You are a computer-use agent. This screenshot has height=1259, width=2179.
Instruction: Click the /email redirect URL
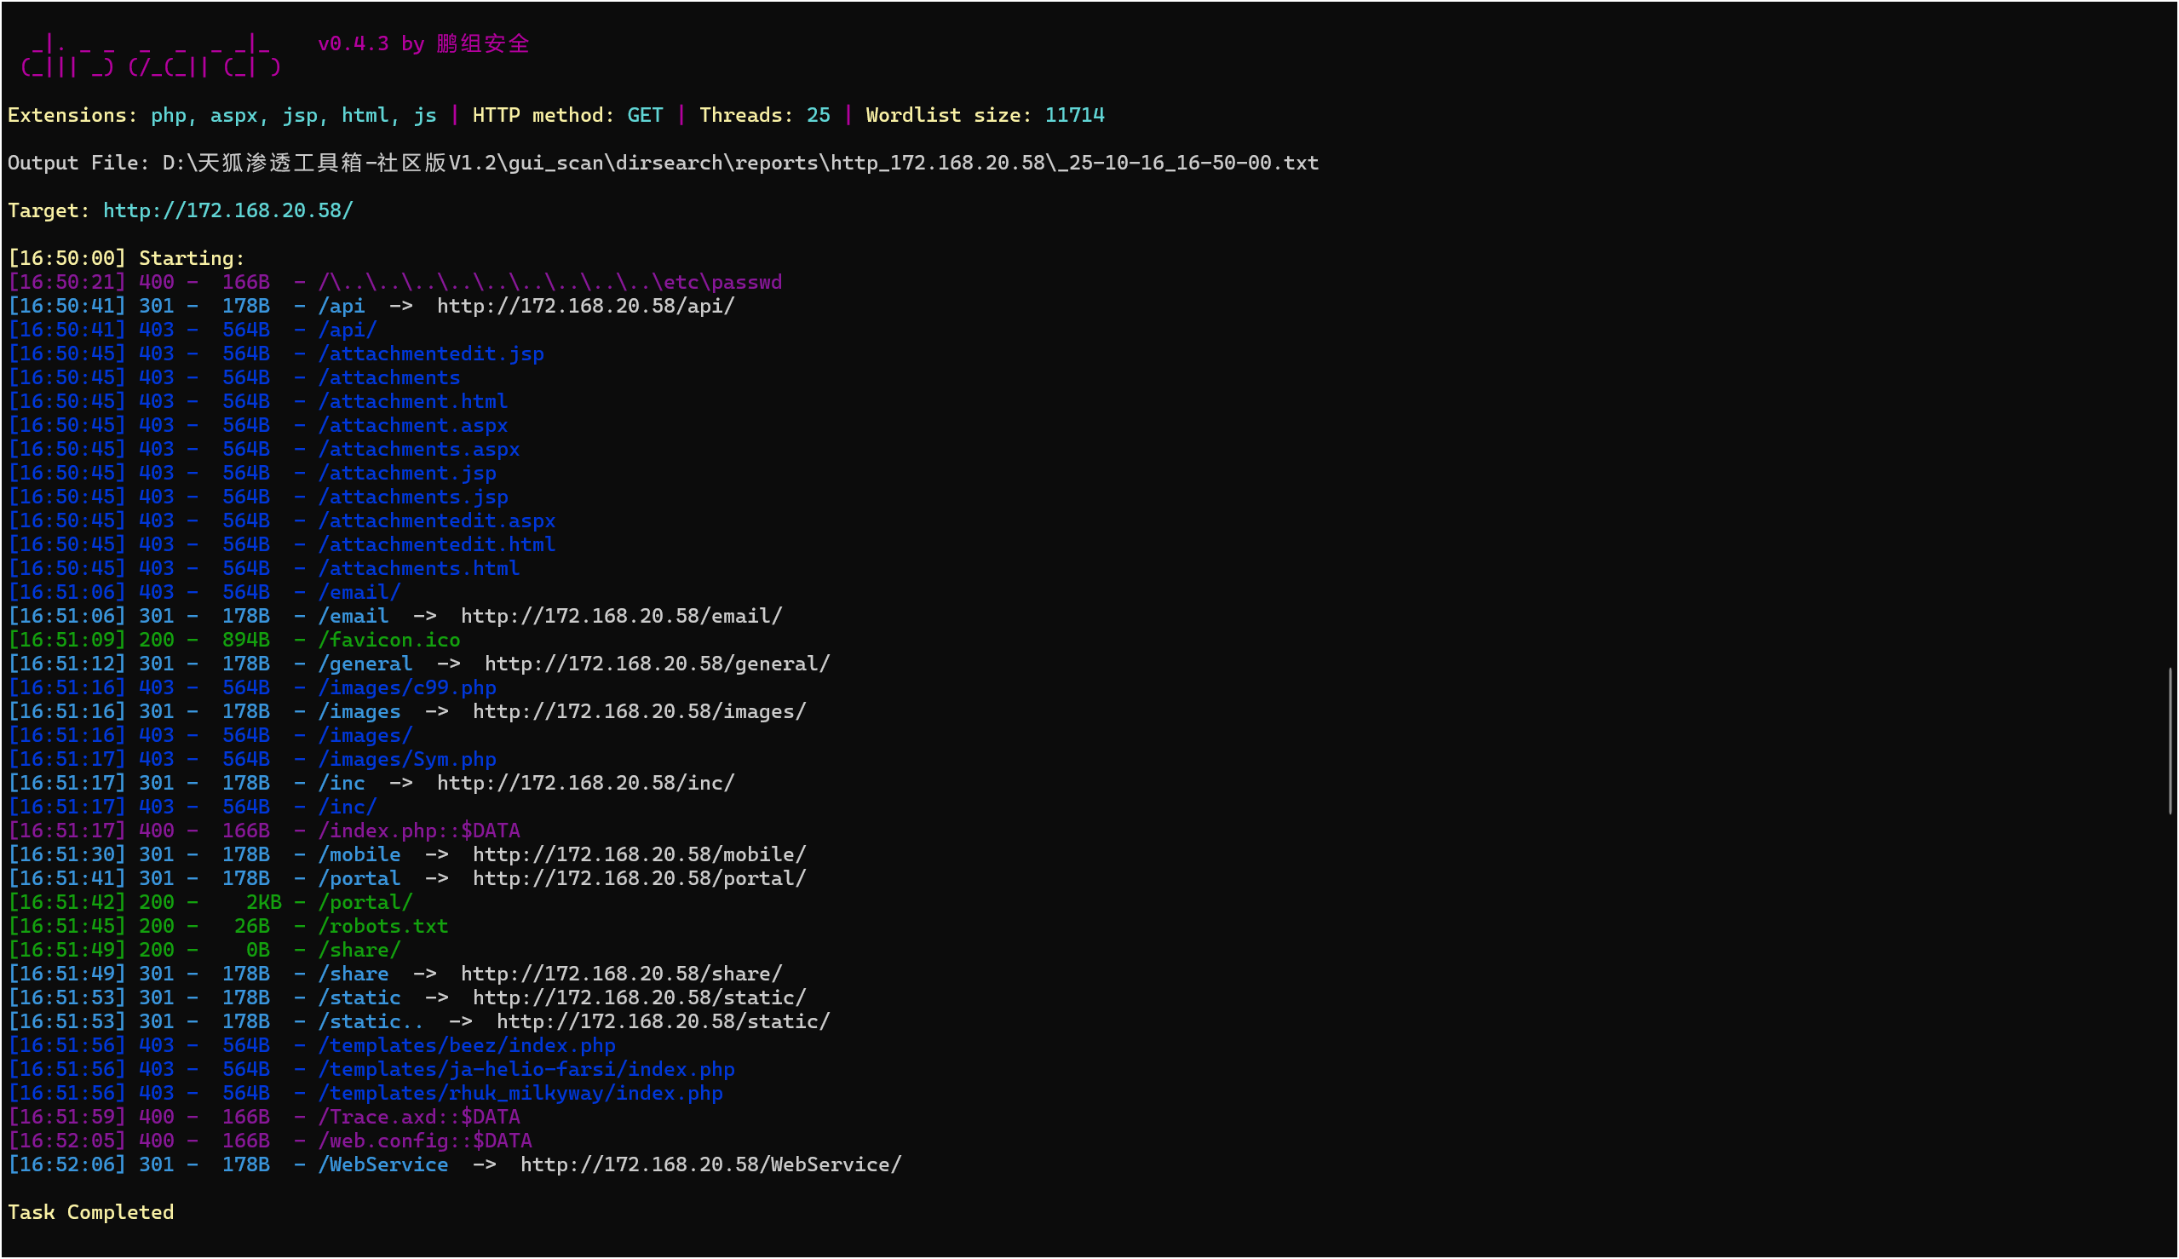621,617
